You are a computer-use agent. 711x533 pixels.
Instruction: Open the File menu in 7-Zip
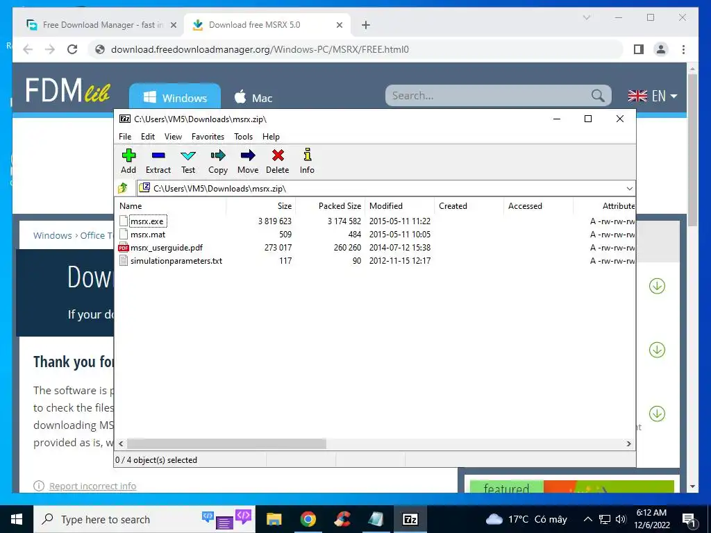tap(125, 137)
